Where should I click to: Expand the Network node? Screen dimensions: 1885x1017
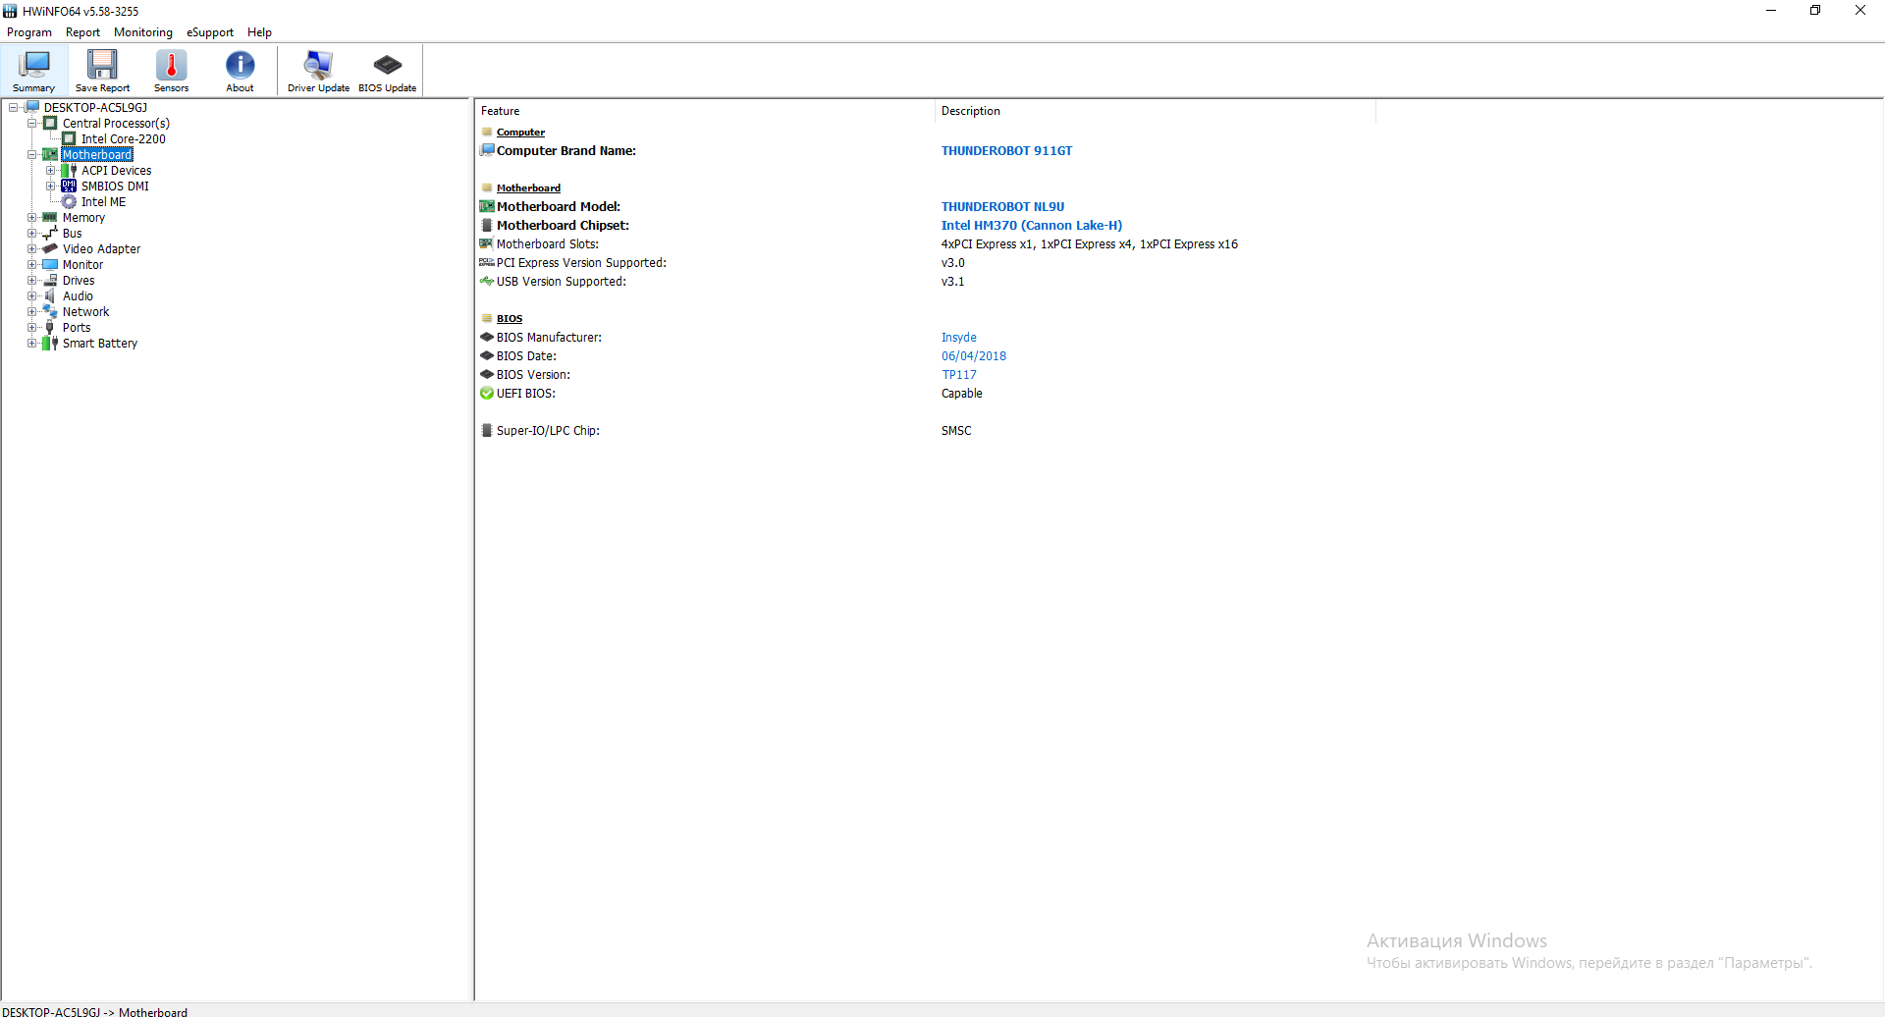coord(32,312)
